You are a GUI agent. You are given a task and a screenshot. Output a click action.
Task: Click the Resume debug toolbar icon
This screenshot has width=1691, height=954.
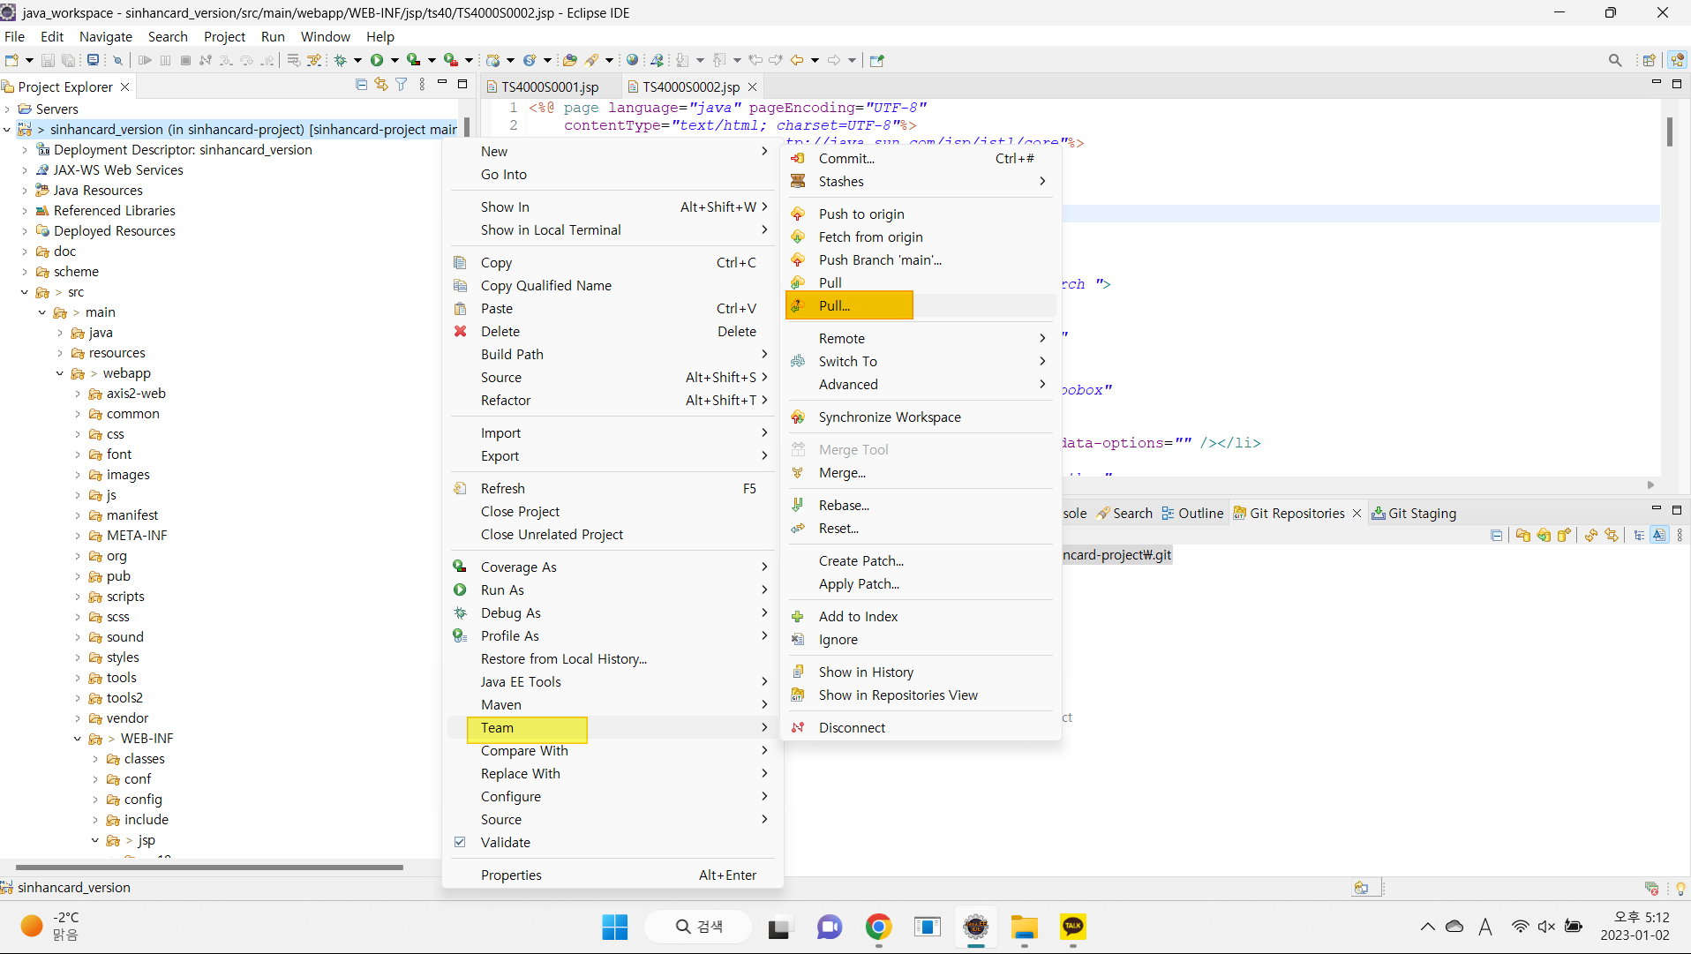pos(145,60)
